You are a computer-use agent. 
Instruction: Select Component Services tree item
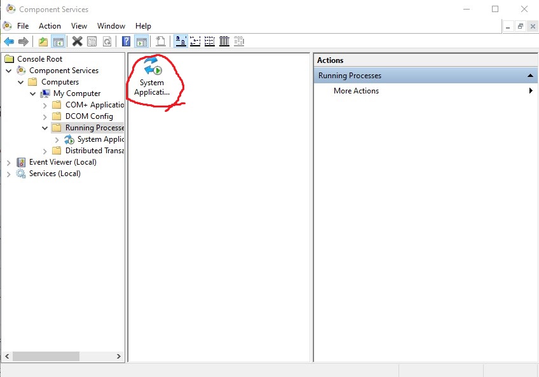click(x=64, y=71)
